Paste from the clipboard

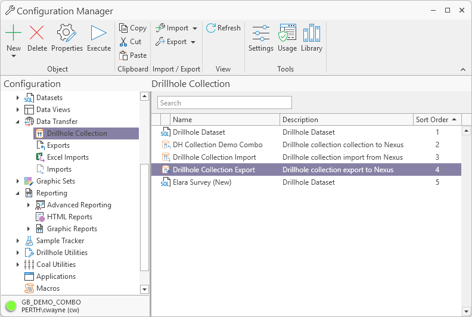[132, 55]
